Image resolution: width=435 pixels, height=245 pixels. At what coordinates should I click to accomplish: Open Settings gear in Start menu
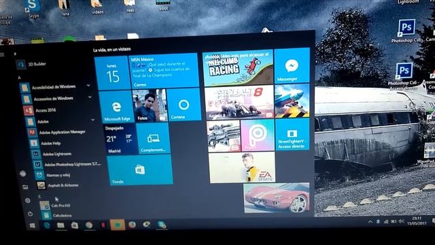28,200
